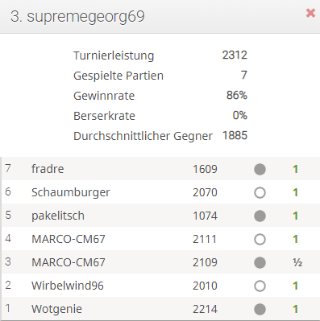The height and width of the screenshot is (321, 320).
Task: Click the ½ draw result in round 3
Action: click(x=297, y=262)
